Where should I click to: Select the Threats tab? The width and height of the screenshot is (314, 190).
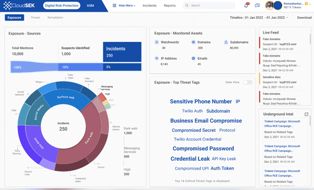(35, 17)
